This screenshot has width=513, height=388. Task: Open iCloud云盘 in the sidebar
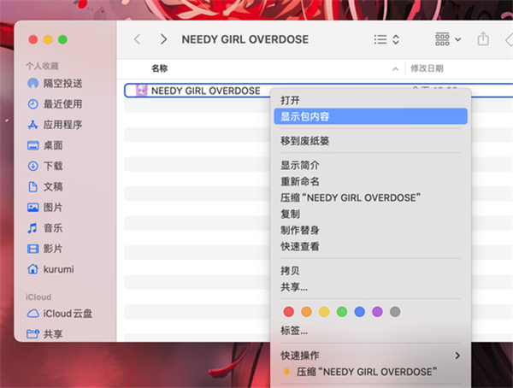pos(62,313)
